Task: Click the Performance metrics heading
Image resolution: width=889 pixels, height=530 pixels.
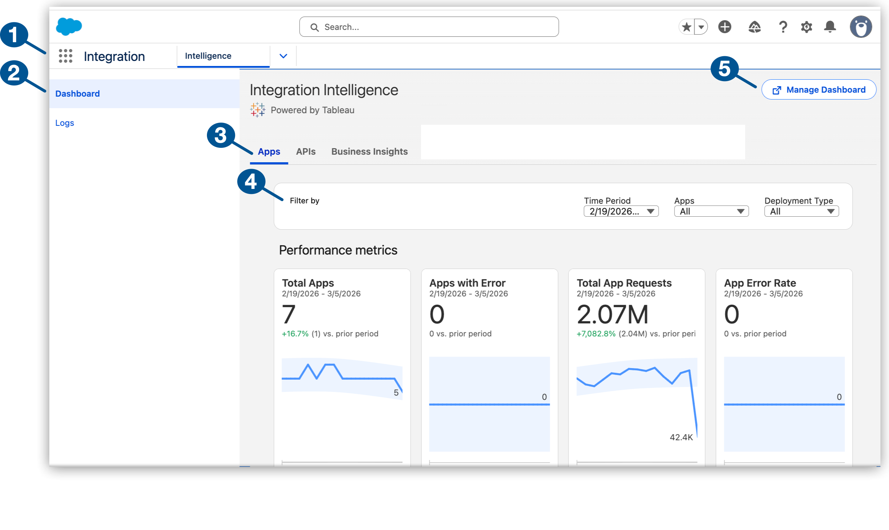Action: point(338,250)
